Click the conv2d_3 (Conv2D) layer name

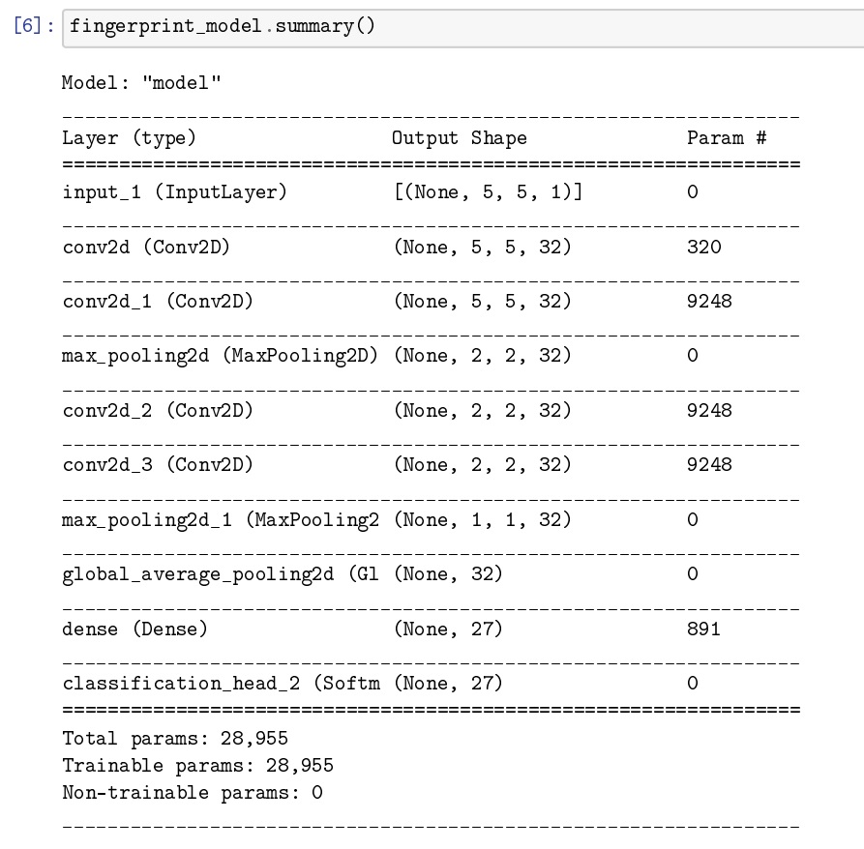click(158, 465)
